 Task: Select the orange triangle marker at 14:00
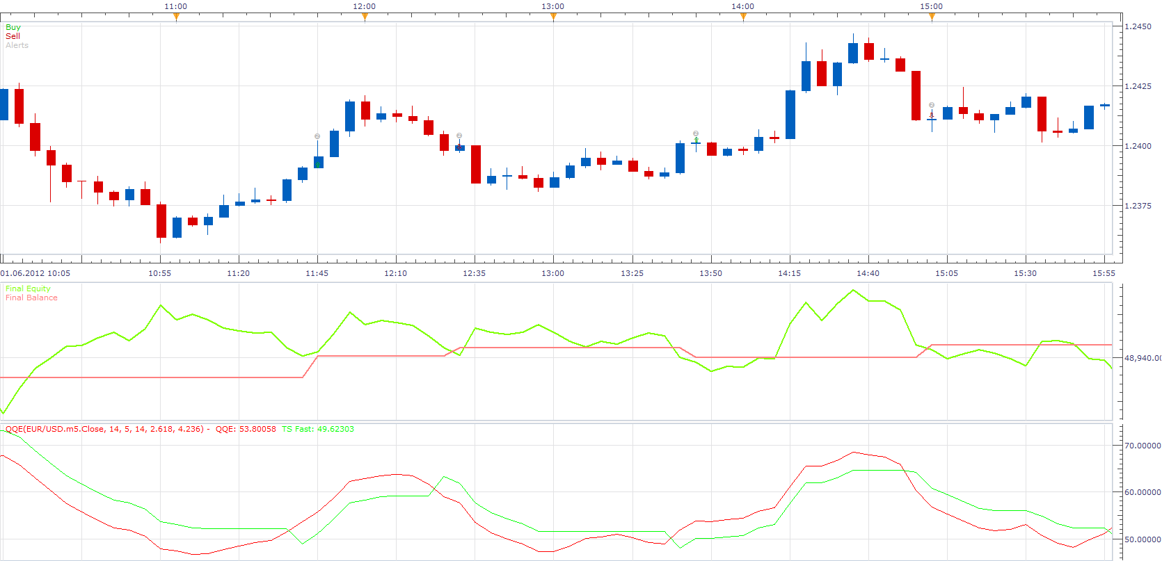point(743,17)
